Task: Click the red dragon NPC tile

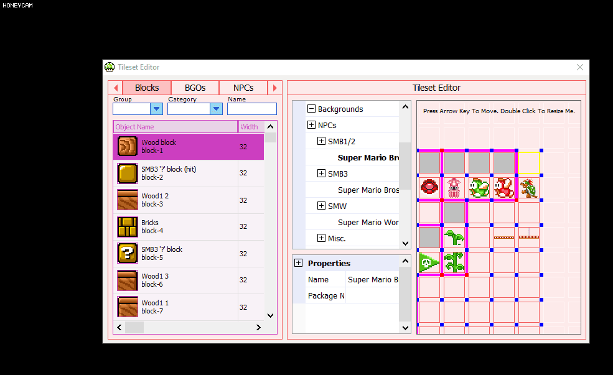Action: [504, 188]
